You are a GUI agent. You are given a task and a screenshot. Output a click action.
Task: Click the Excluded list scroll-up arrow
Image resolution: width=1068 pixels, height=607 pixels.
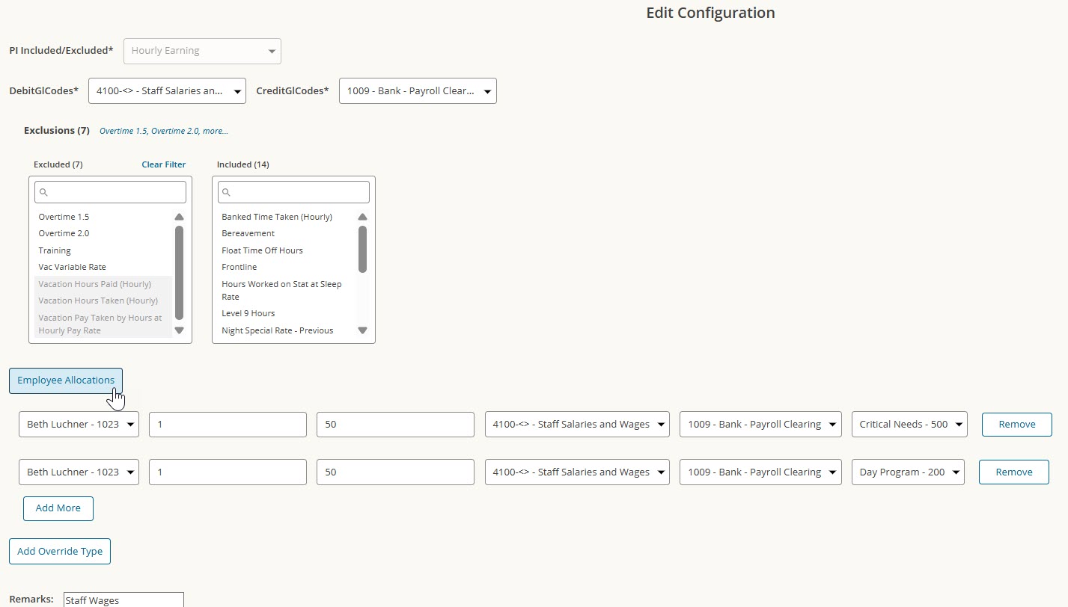click(x=179, y=217)
